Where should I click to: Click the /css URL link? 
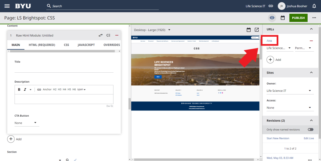point(269,41)
